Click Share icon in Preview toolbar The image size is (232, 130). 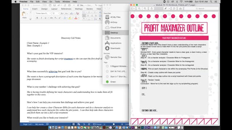click(152, 9)
